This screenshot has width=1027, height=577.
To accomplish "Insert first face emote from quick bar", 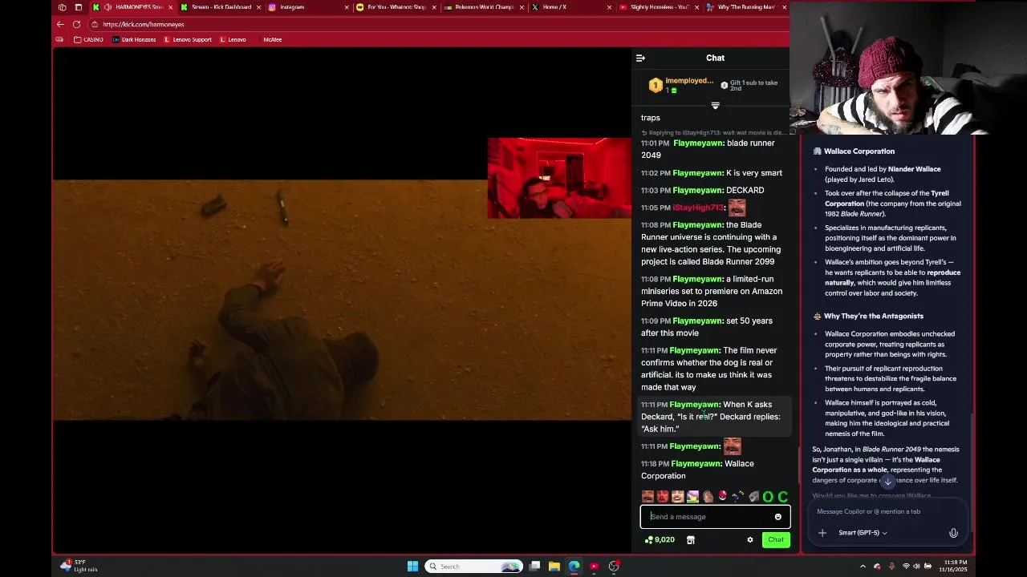I will pyautogui.click(x=647, y=497).
